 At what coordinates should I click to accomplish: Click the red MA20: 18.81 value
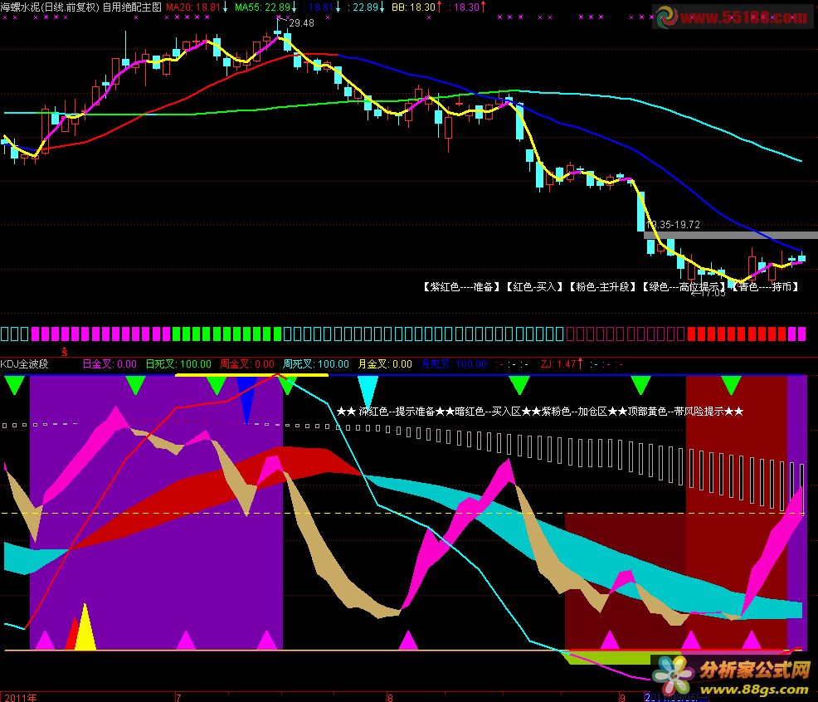[x=193, y=7]
